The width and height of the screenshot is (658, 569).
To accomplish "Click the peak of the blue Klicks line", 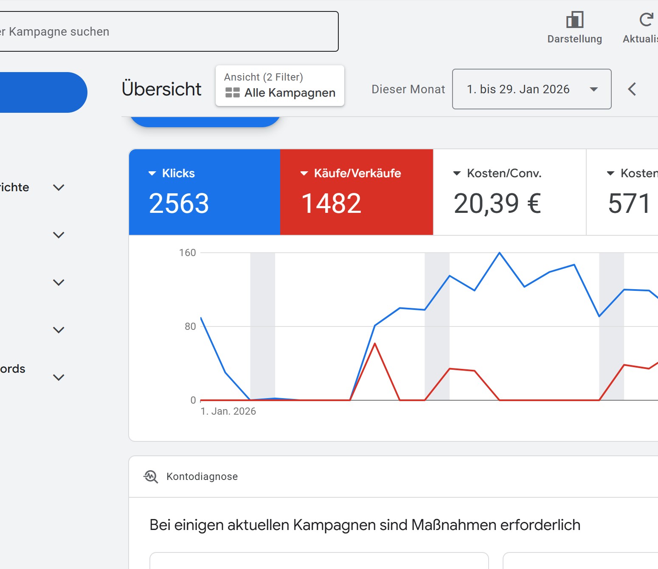I will pos(499,253).
